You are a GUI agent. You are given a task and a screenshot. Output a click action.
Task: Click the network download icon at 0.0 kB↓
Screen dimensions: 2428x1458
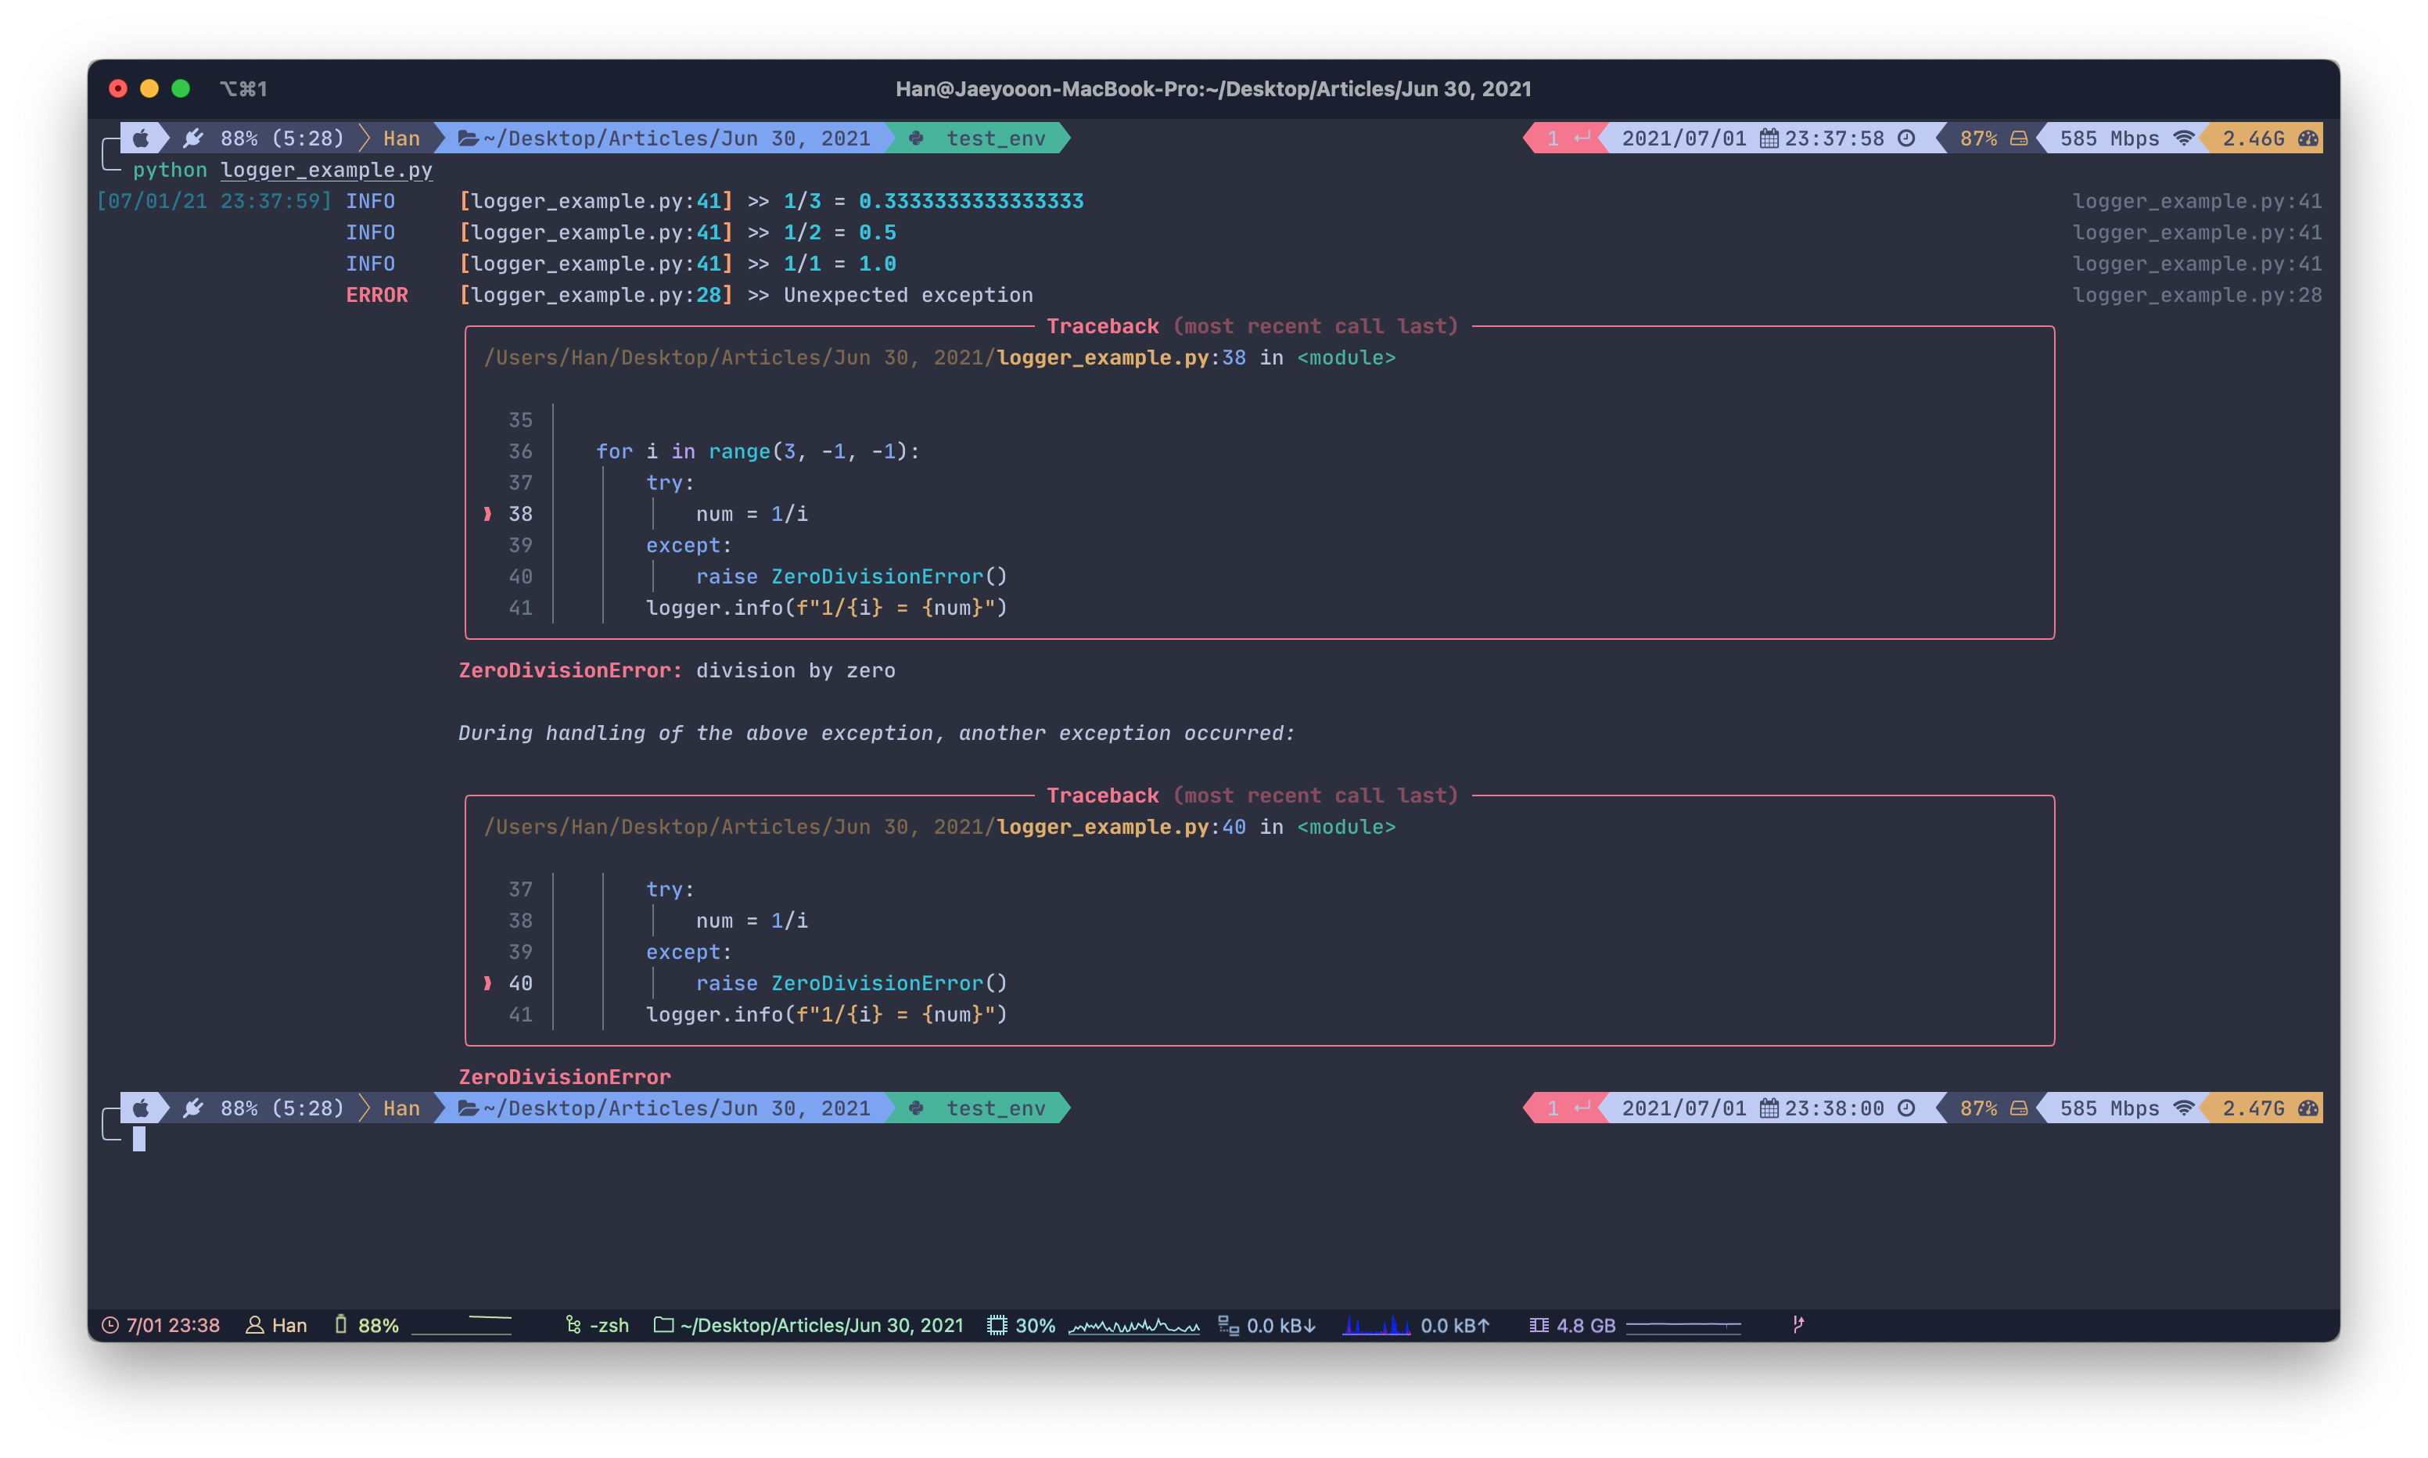1228,1325
